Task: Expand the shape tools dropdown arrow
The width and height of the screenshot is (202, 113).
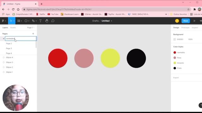Action: coord(29,21)
